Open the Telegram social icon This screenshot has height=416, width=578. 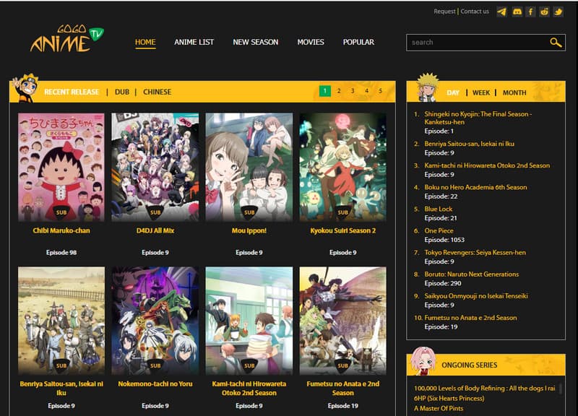tap(501, 12)
